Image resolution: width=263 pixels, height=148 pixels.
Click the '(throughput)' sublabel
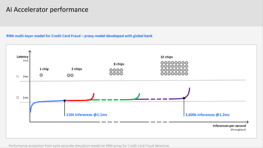238,130
